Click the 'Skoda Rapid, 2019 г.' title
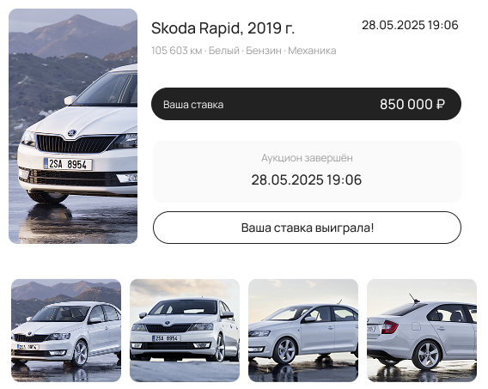The height and width of the screenshot is (389, 488). click(x=223, y=28)
